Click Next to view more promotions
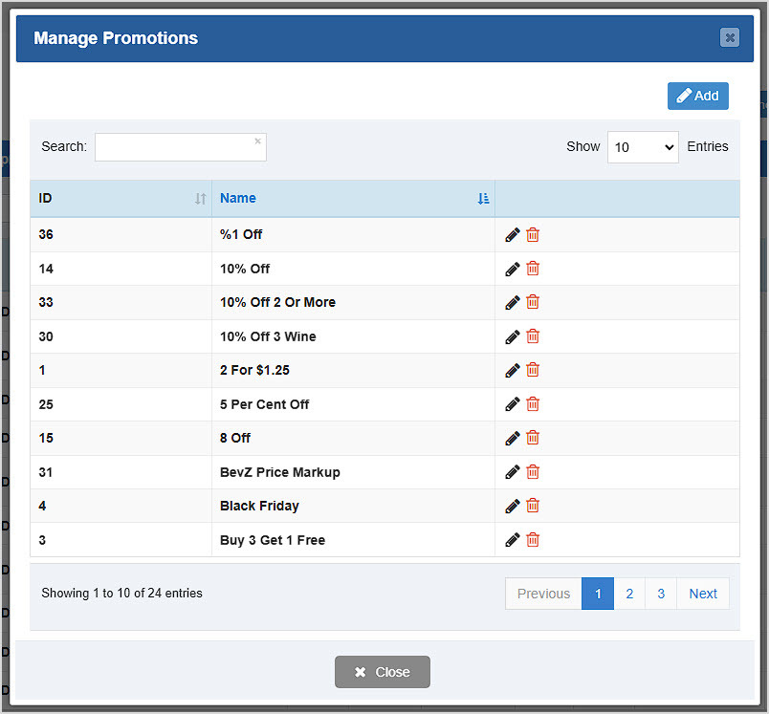The image size is (769, 714). [x=702, y=594]
